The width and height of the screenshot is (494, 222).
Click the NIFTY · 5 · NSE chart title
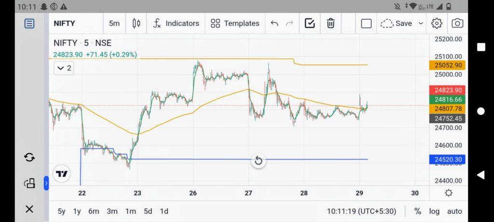82,43
